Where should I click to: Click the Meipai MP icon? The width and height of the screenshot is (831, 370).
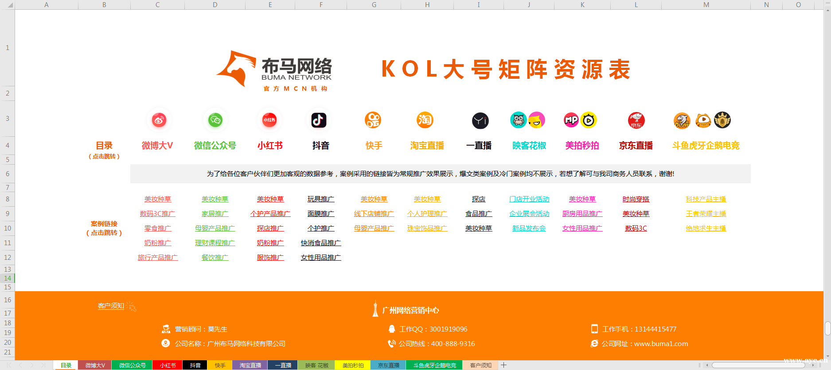pos(571,120)
